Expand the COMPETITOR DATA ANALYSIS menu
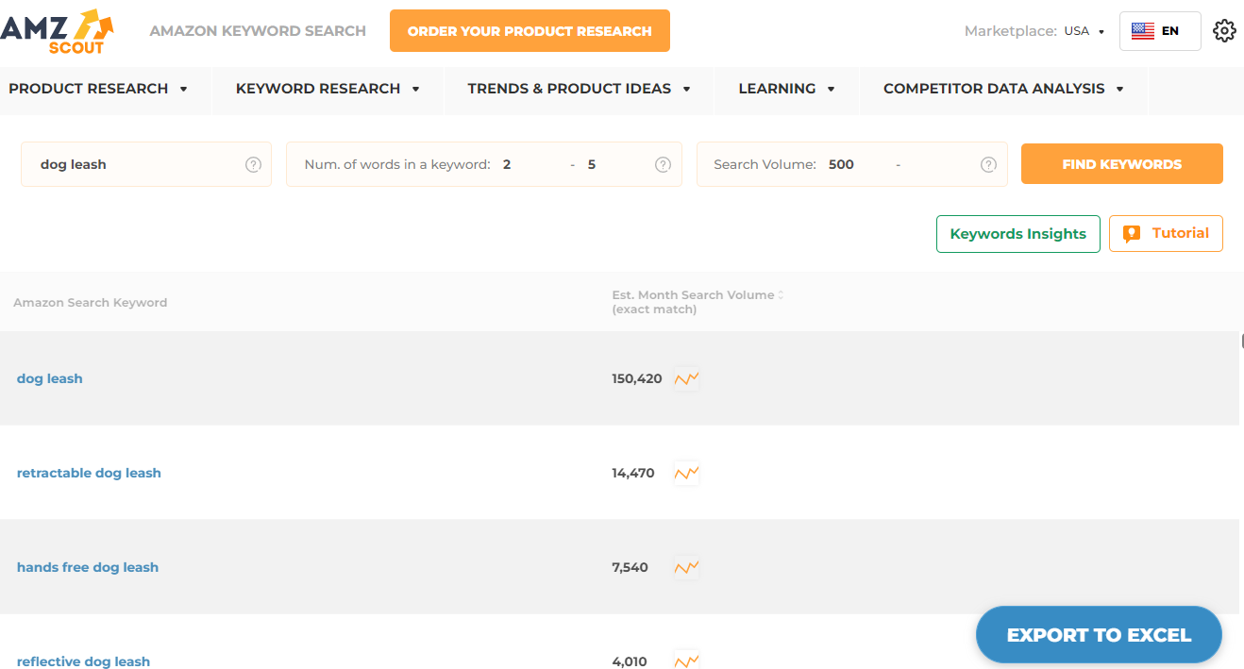Viewport: 1244px width, 669px height. click(x=1001, y=88)
